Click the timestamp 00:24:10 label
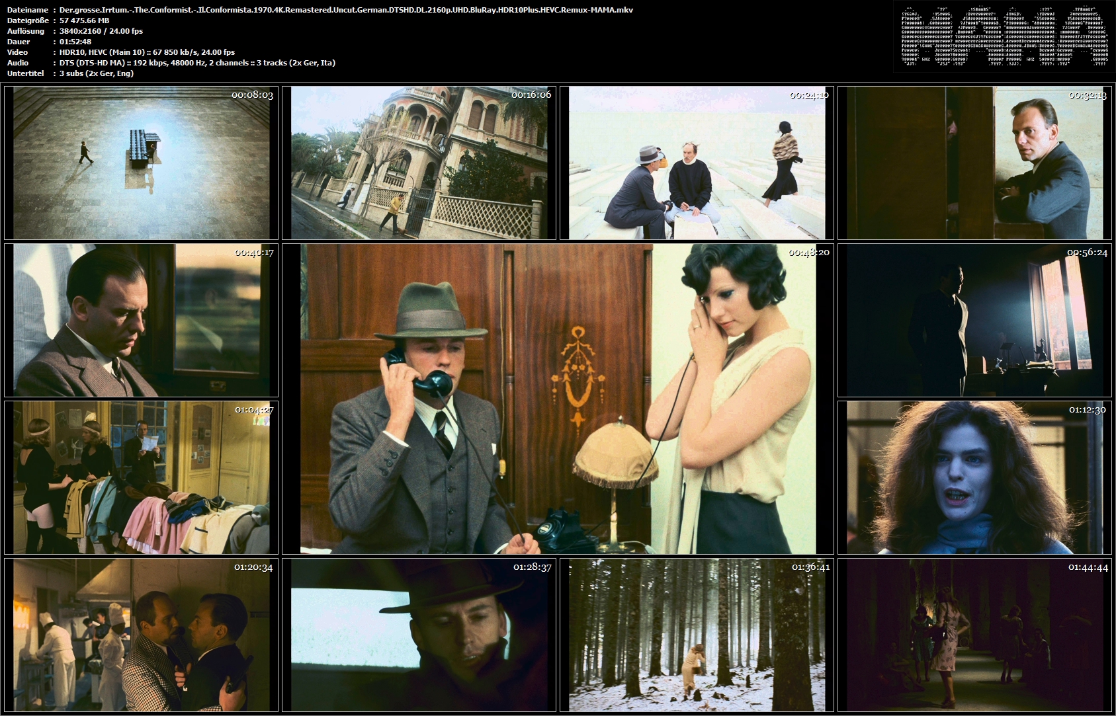 809,95
